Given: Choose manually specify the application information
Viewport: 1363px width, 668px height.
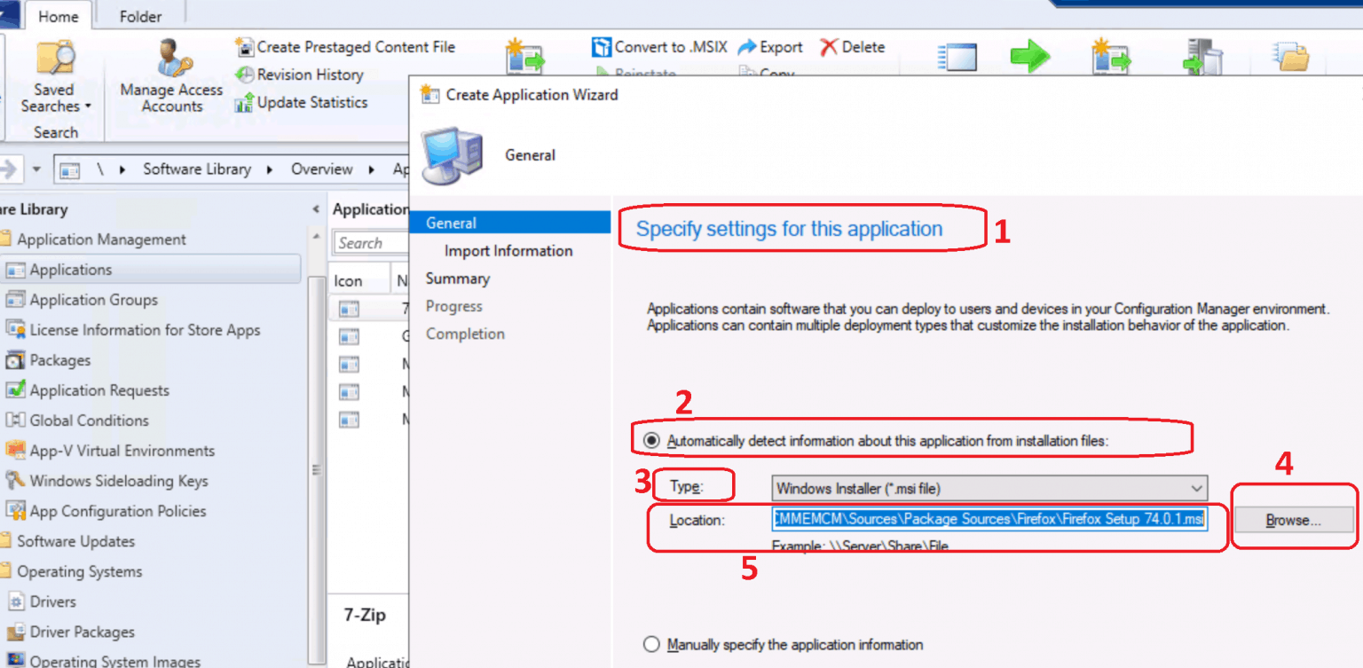Looking at the screenshot, I should pyautogui.click(x=651, y=645).
